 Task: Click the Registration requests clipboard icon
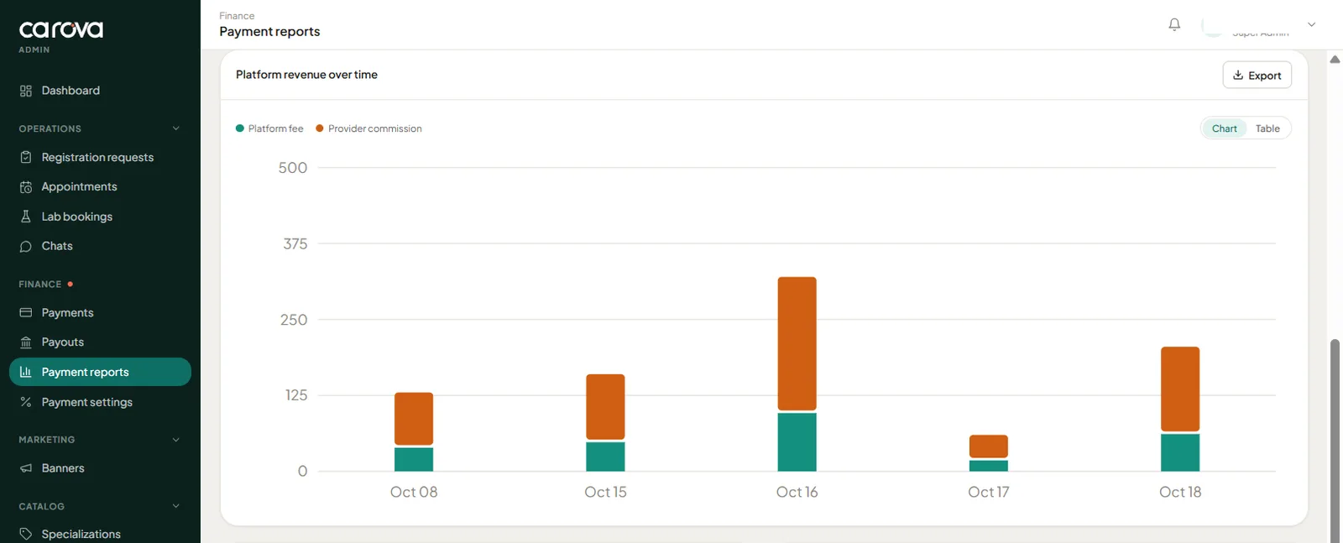[26, 157]
